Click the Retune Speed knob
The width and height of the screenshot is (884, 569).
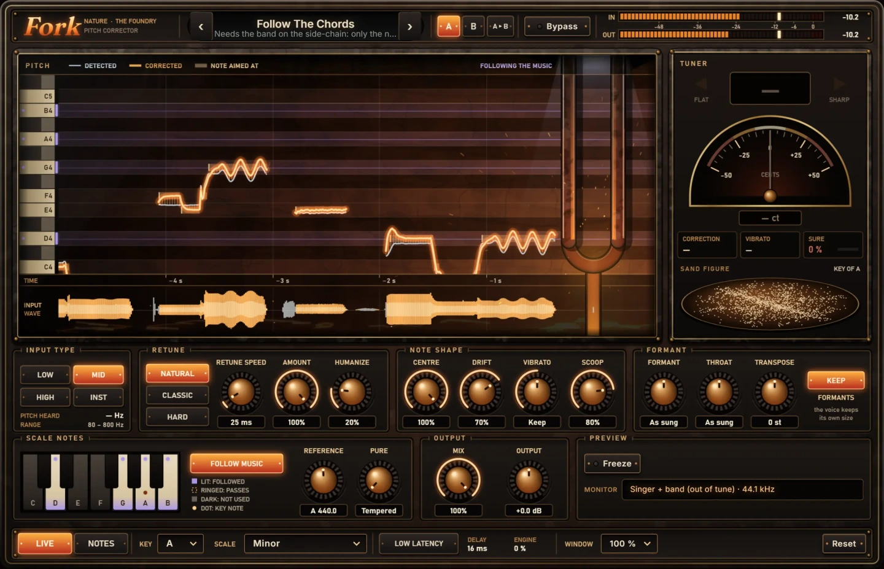click(x=241, y=392)
